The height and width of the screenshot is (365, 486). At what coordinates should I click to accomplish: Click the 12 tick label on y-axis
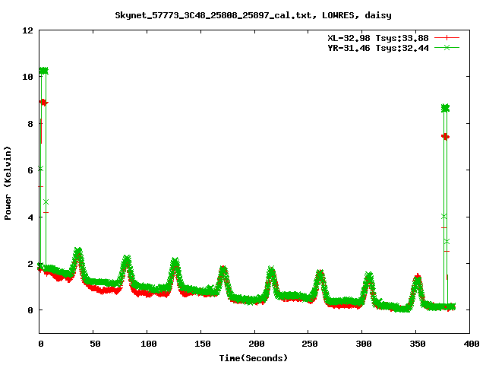pyautogui.click(x=28, y=30)
